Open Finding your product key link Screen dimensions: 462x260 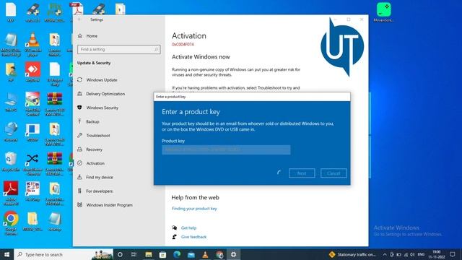194,209
